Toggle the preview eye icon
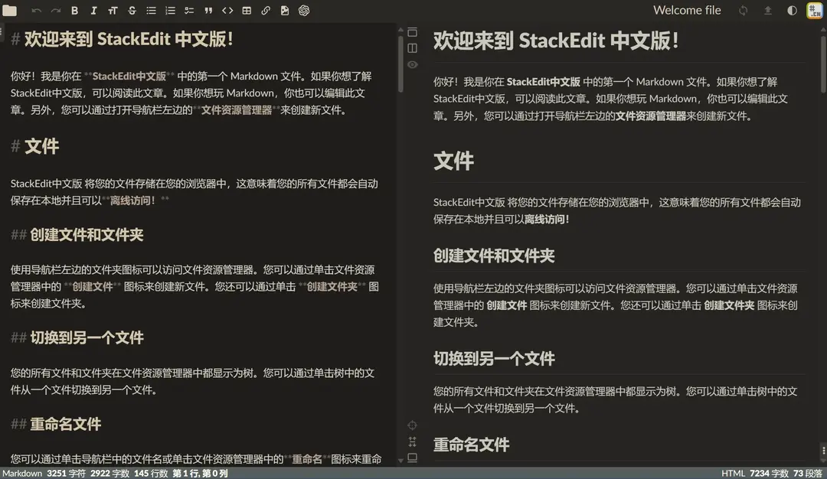This screenshot has width=827, height=479. pyautogui.click(x=412, y=65)
